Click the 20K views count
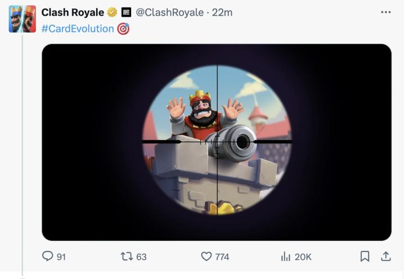Screen dimensions: 405x279 click(303, 257)
